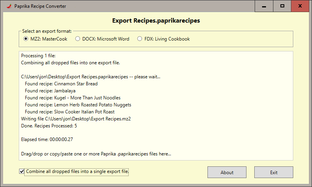Click the Drag/drop or copy/paste prompt line
Screen dimensions: 312x187
pyautogui.click(x=96, y=154)
